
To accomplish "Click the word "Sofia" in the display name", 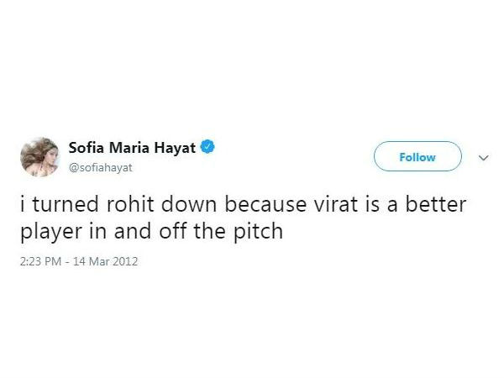I will [87, 149].
